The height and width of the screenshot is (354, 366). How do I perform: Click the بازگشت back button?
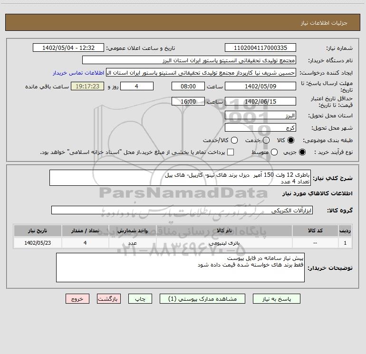109,299
